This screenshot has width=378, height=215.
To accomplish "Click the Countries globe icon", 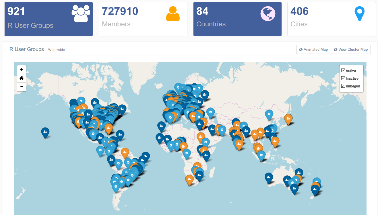I will click(x=268, y=13).
